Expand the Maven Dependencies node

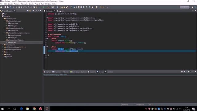coord(3,50)
